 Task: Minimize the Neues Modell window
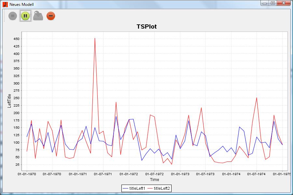click(265, 3)
